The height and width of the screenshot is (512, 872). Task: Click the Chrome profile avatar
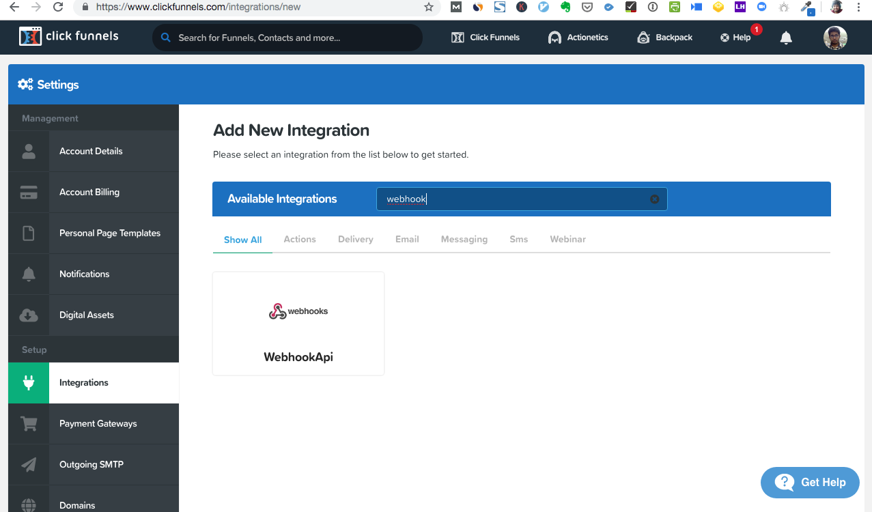coord(836,7)
